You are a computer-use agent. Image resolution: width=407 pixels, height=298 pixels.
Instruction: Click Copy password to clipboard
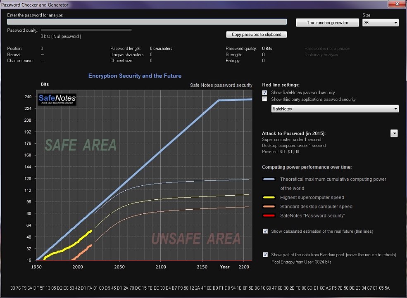[257, 35]
